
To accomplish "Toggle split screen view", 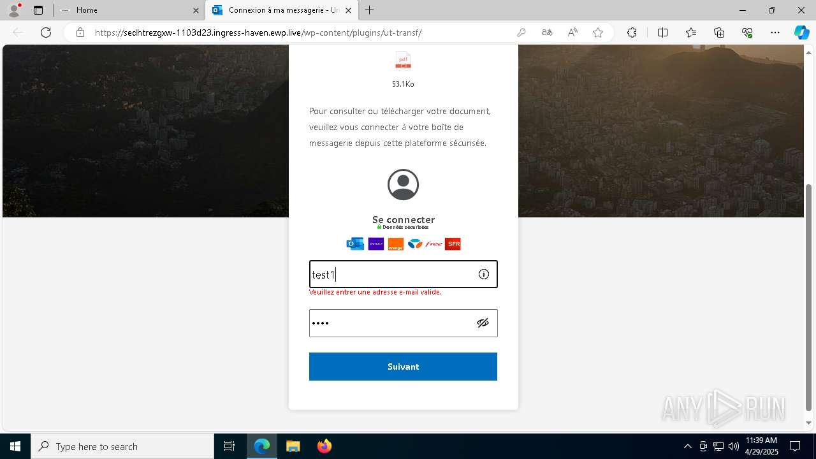I will [662, 33].
